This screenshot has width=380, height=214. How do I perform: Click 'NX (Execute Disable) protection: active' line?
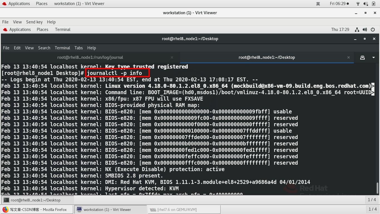(165, 169)
